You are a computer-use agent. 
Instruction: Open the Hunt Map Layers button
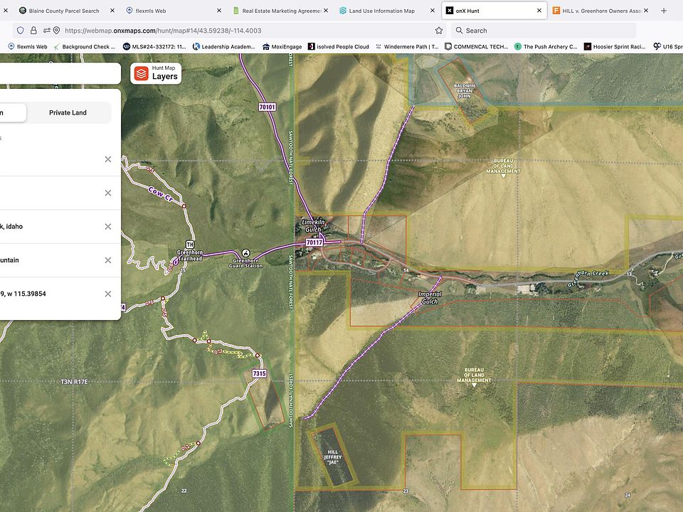pos(156,73)
